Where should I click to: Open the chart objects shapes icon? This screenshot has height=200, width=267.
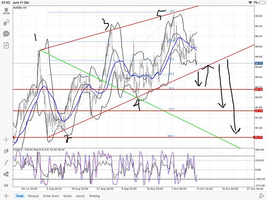pos(6,174)
